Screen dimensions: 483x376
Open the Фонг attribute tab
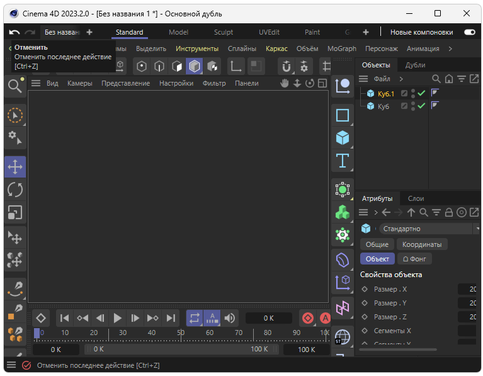(x=414, y=259)
